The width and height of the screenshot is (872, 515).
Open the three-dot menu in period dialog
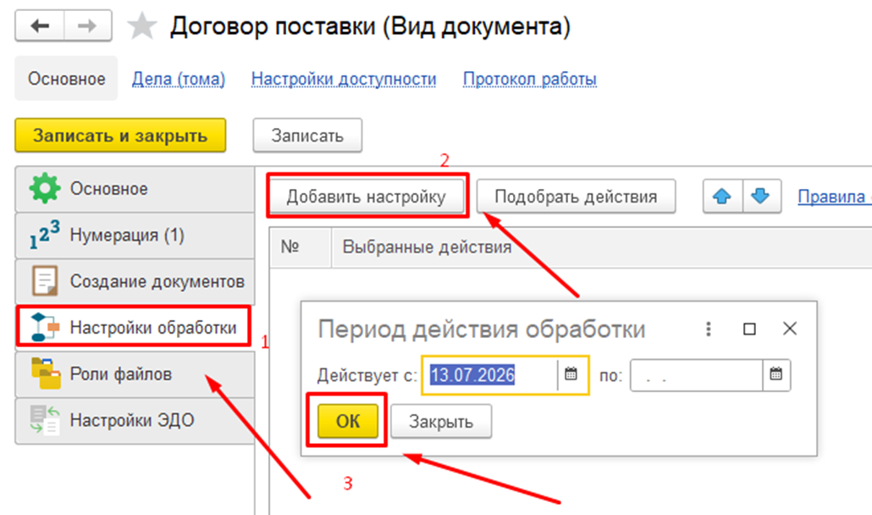(709, 329)
